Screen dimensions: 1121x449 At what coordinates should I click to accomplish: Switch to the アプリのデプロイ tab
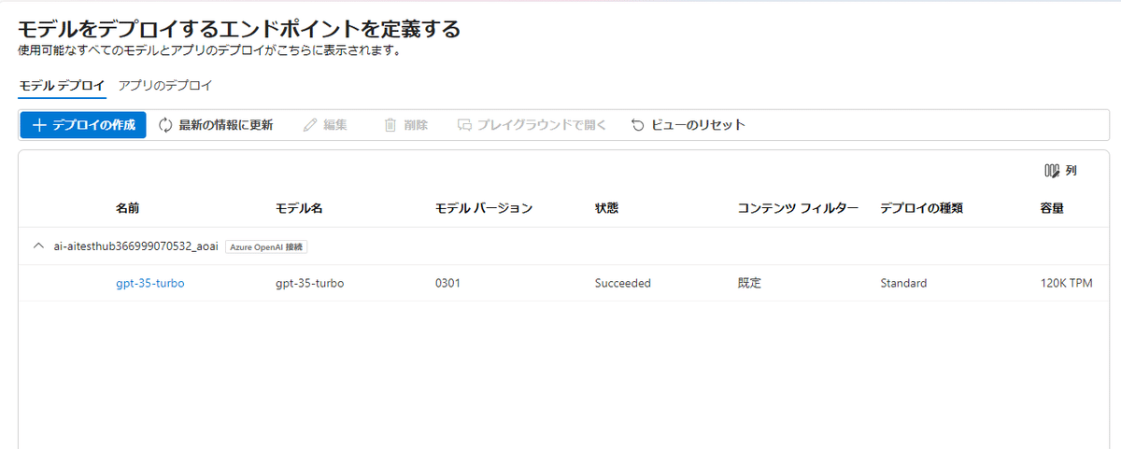click(x=165, y=86)
